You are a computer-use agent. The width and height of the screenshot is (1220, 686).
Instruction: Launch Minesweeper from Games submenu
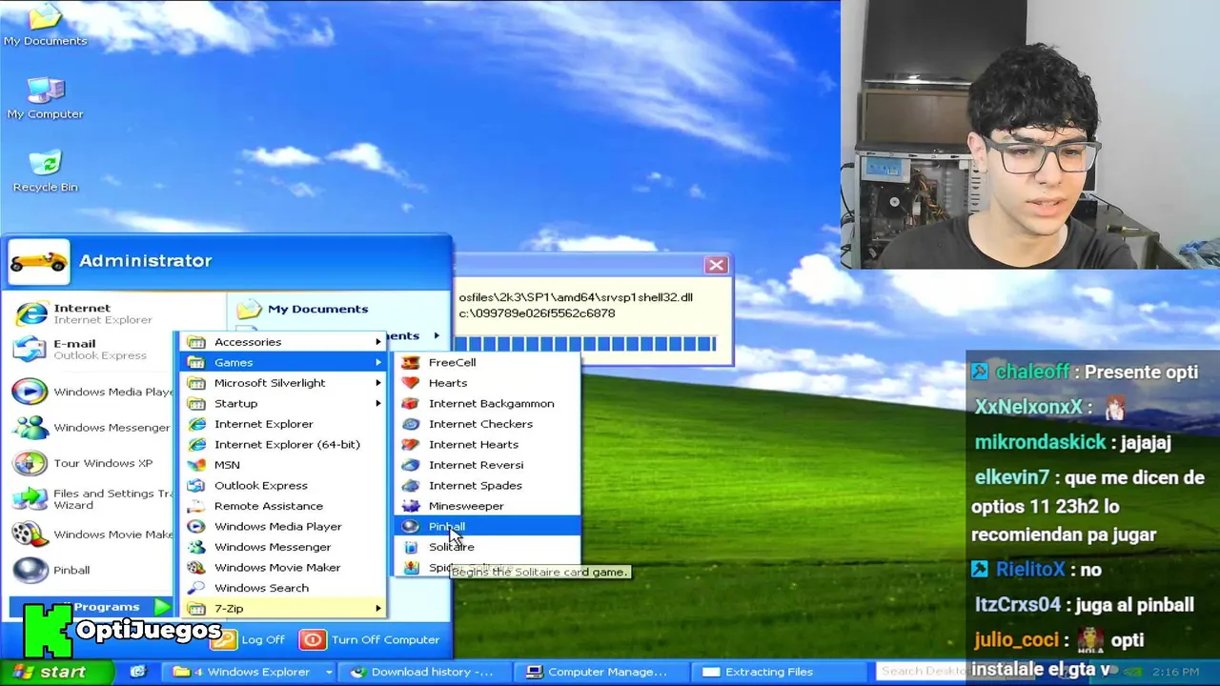coord(487,506)
